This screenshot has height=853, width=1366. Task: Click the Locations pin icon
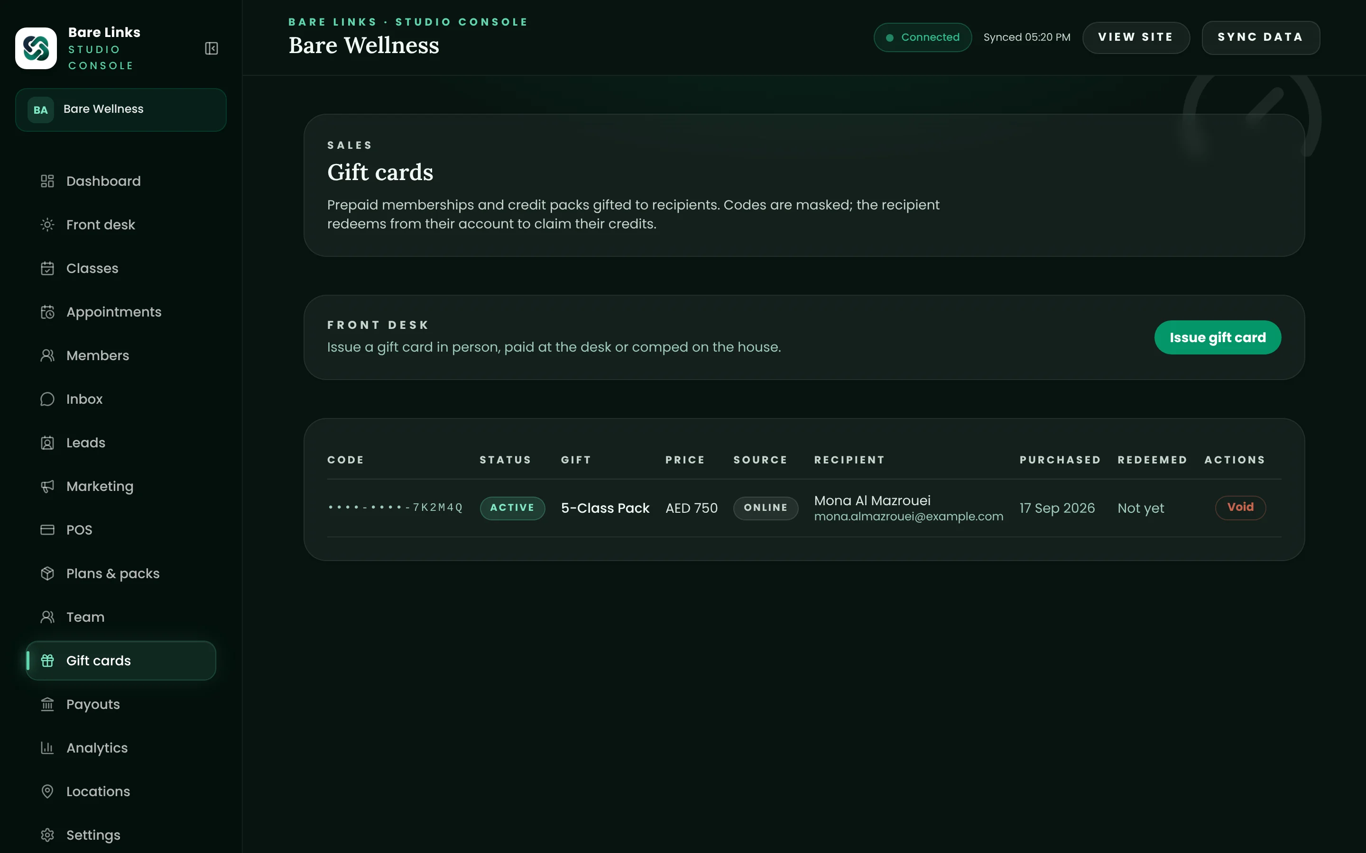pos(47,791)
